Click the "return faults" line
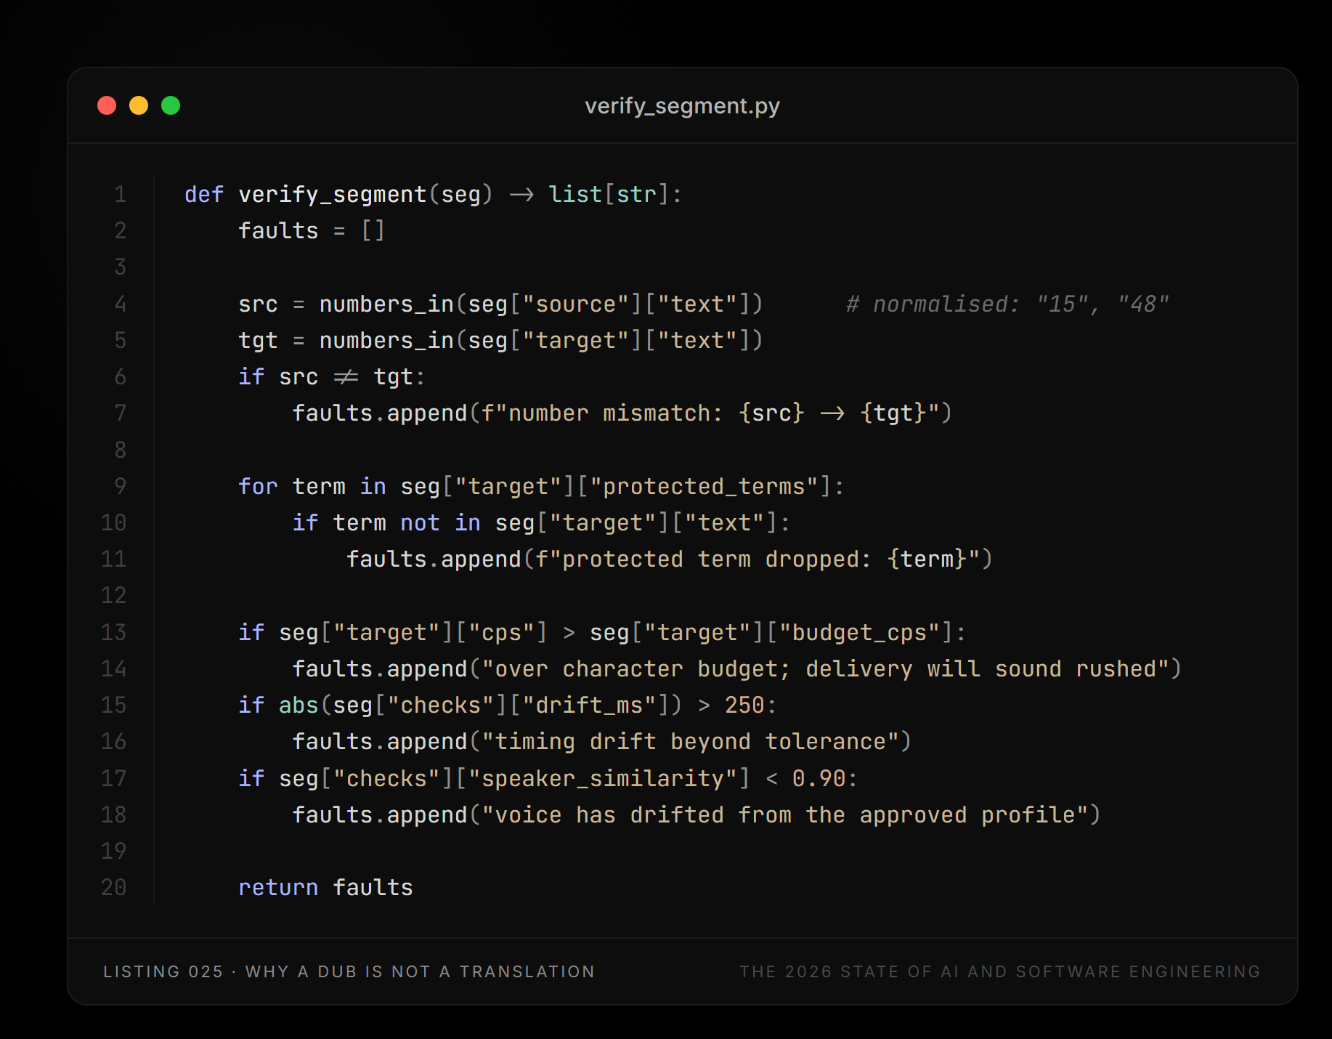 click(325, 888)
